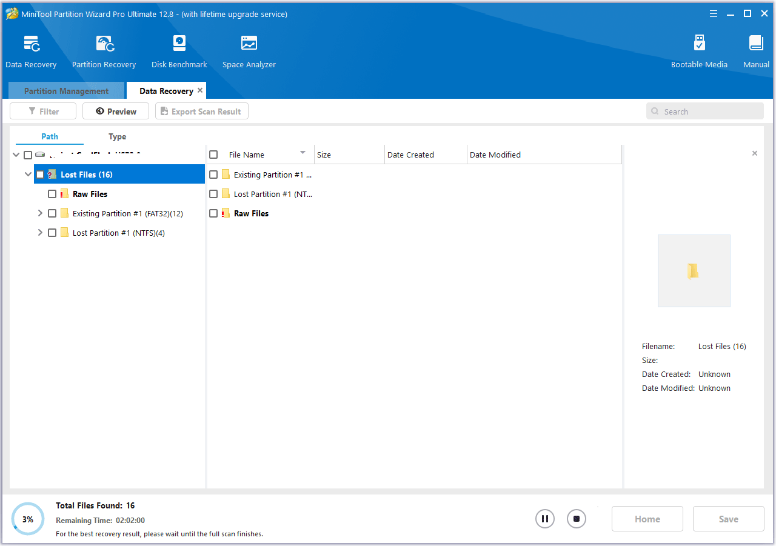Toggle select-all checkbox in file list header
The height and width of the screenshot is (546, 776).
pyautogui.click(x=213, y=155)
